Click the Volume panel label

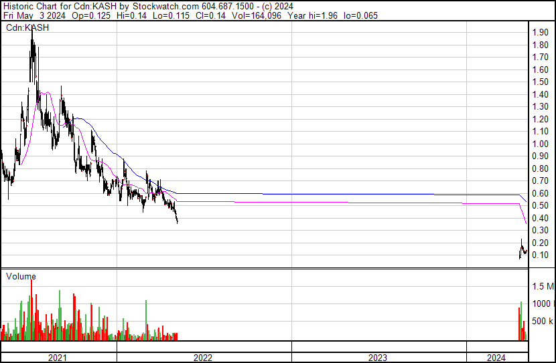pyautogui.click(x=20, y=276)
